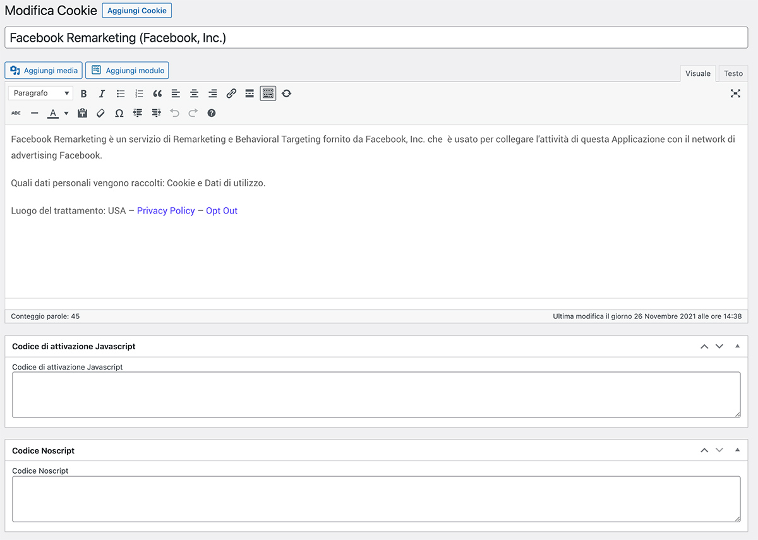The width and height of the screenshot is (758, 540).
Task: Switch to the Visuale editor tab
Action: pyautogui.click(x=698, y=73)
